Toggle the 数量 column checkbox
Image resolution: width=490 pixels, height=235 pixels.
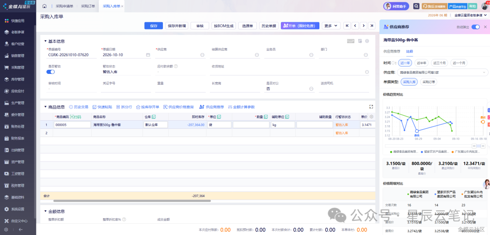coord(265,117)
